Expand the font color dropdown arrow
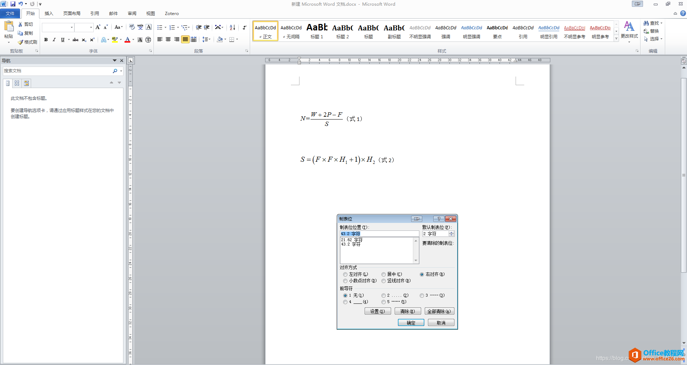This screenshot has width=687, height=365. pos(133,40)
